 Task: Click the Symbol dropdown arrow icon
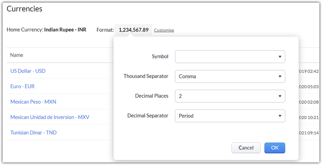point(280,57)
